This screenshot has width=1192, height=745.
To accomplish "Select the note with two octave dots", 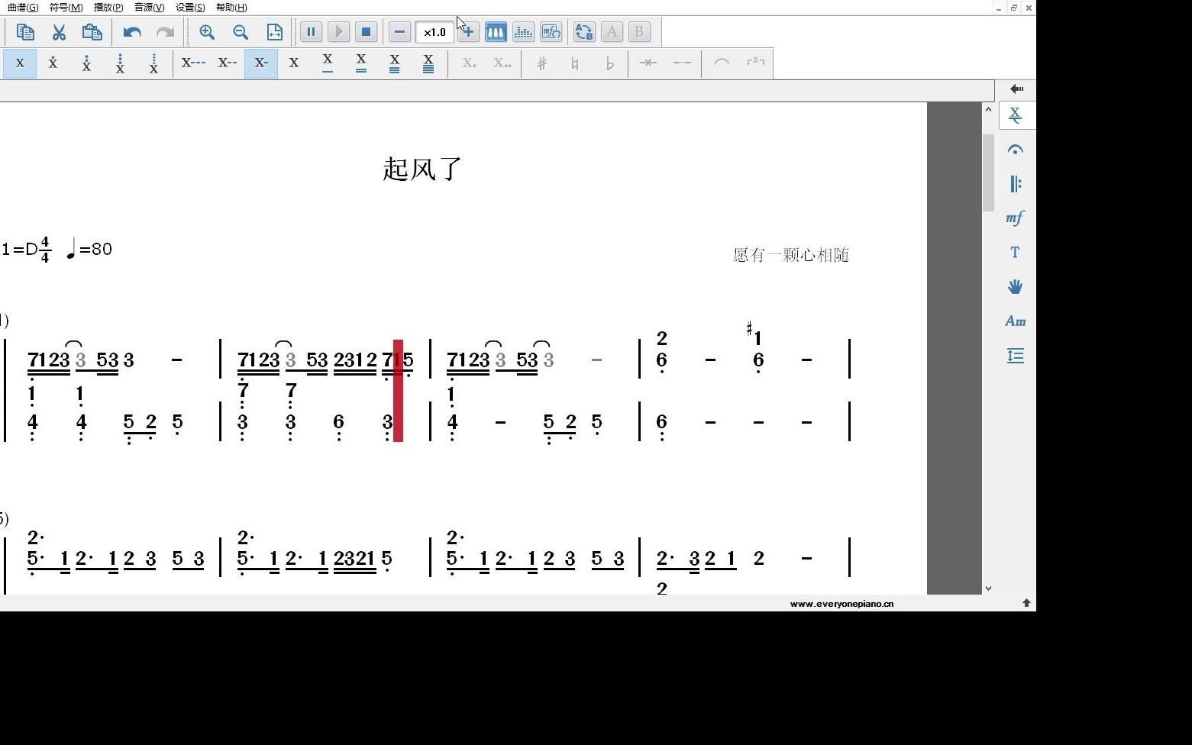I will 86,63.
